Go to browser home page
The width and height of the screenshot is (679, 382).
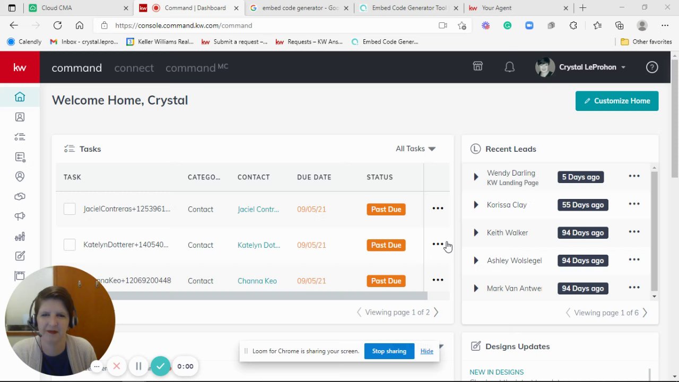point(80,25)
